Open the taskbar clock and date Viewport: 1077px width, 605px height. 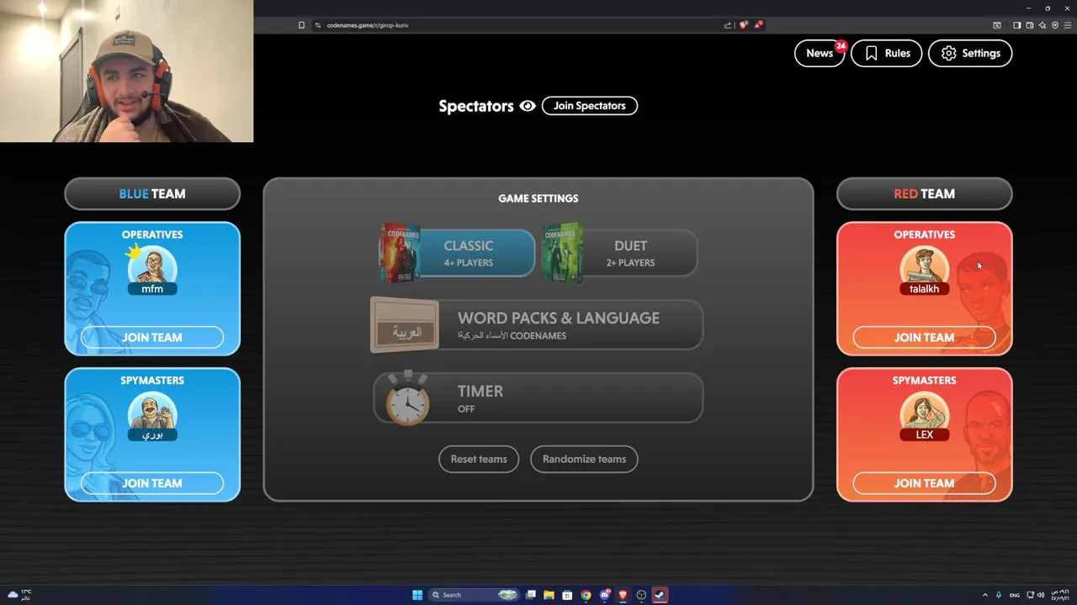point(1060,595)
